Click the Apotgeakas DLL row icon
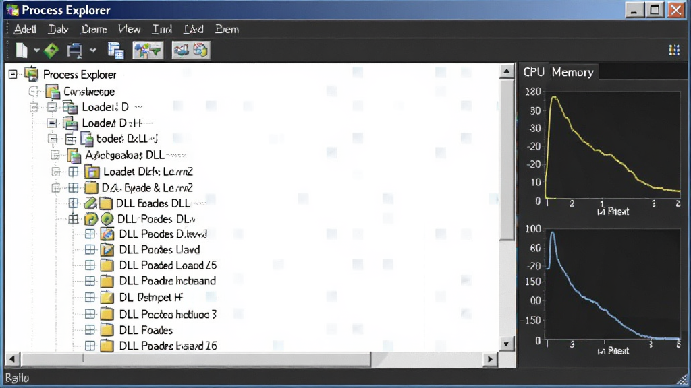Viewport: 691px width, 388px height. (x=74, y=156)
